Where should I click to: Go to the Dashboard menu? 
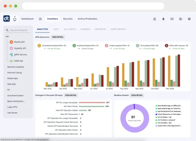coord(27,19)
